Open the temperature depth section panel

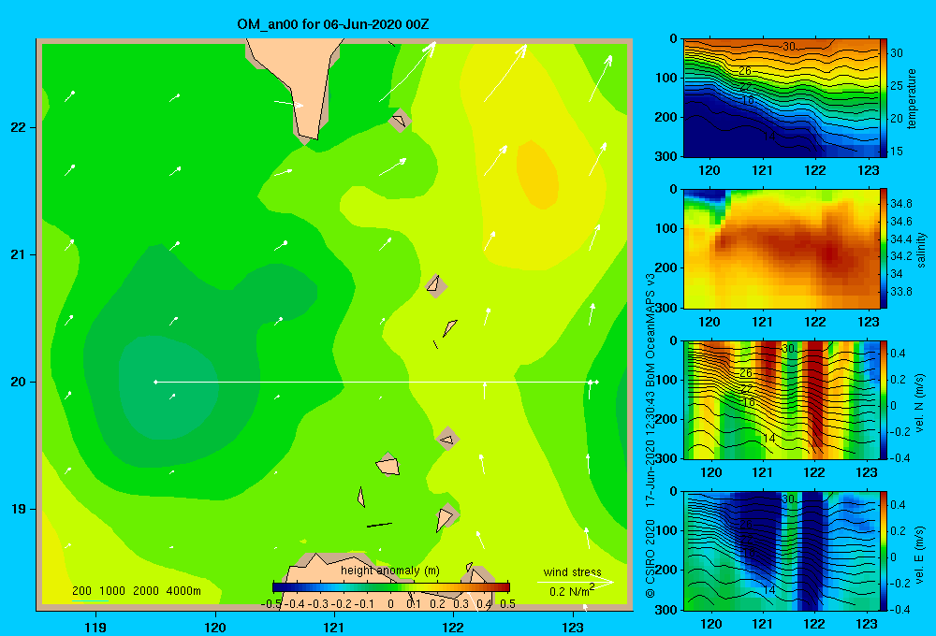tap(782, 98)
